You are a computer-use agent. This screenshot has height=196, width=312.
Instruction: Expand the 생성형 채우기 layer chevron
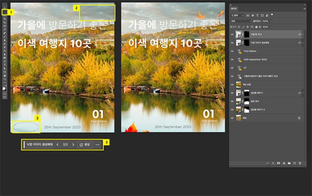(x=302, y=93)
